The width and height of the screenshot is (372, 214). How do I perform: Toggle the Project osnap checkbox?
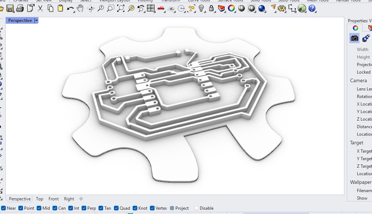172,208
